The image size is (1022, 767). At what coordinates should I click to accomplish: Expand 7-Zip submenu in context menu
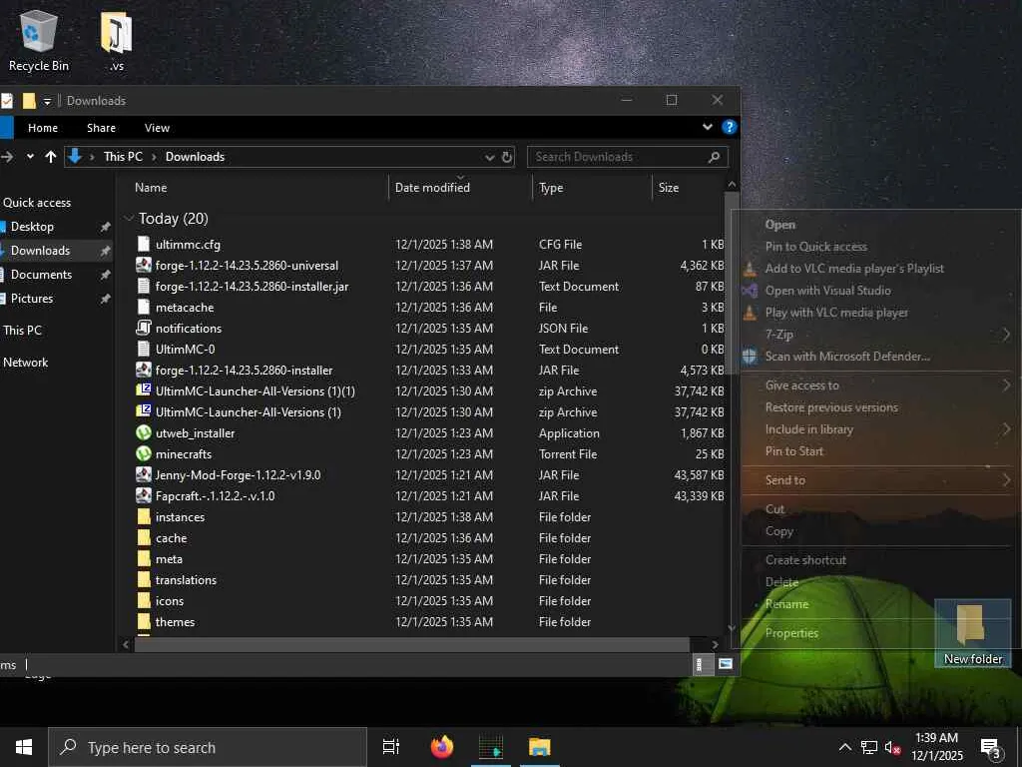tap(1006, 334)
